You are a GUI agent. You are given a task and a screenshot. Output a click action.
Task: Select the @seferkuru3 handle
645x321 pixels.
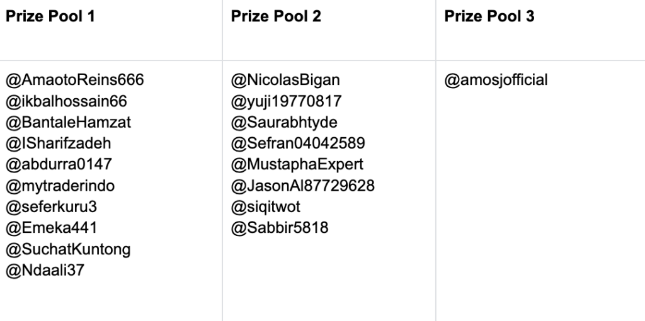[51, 206]
